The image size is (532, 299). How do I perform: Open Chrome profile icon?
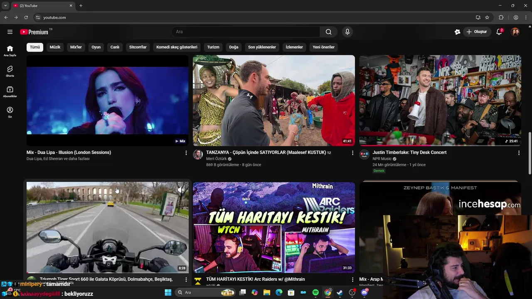click(x=516, y=17)
